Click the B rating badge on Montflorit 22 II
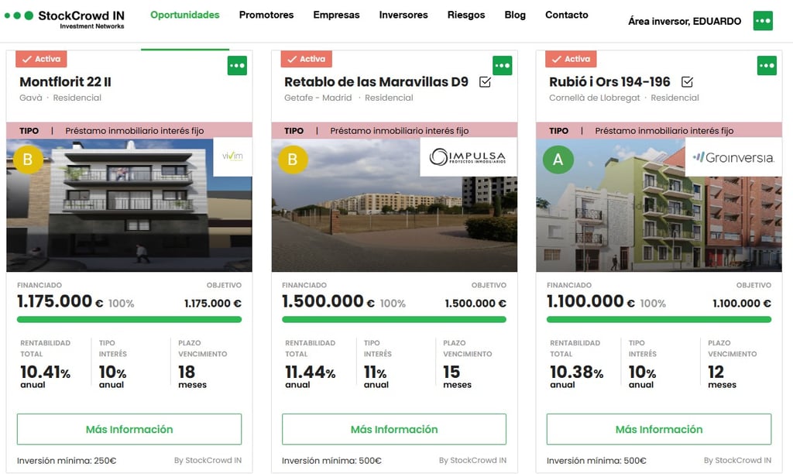The image size is (793, 474). coord(28,160)
